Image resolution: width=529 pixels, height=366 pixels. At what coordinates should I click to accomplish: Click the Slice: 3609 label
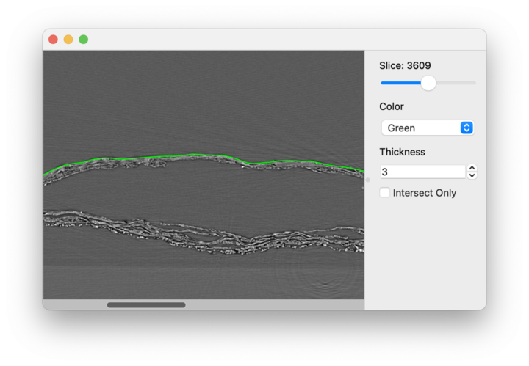pyautogui.click(x=405, y=65)
